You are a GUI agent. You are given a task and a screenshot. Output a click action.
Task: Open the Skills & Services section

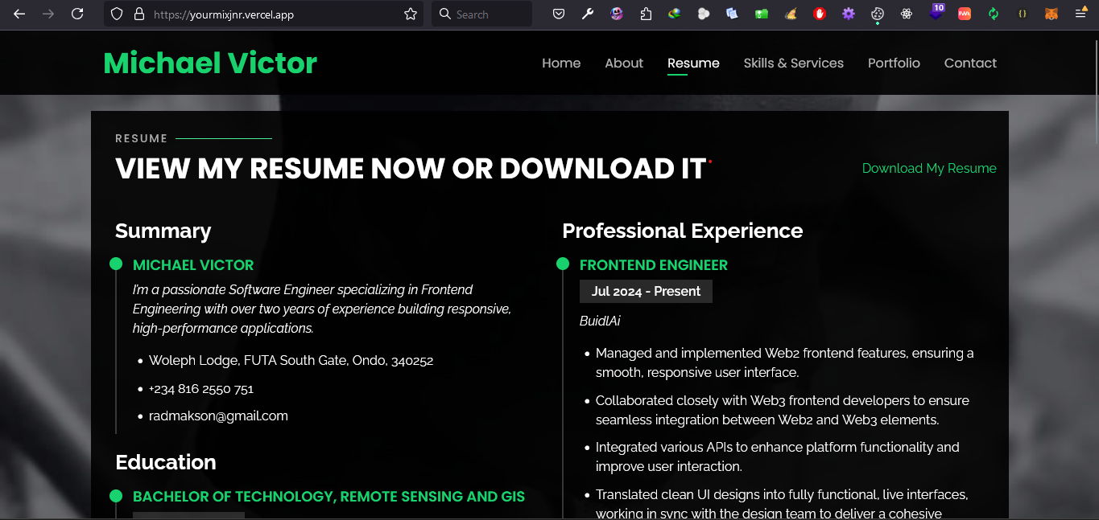[x=793, y=63]
